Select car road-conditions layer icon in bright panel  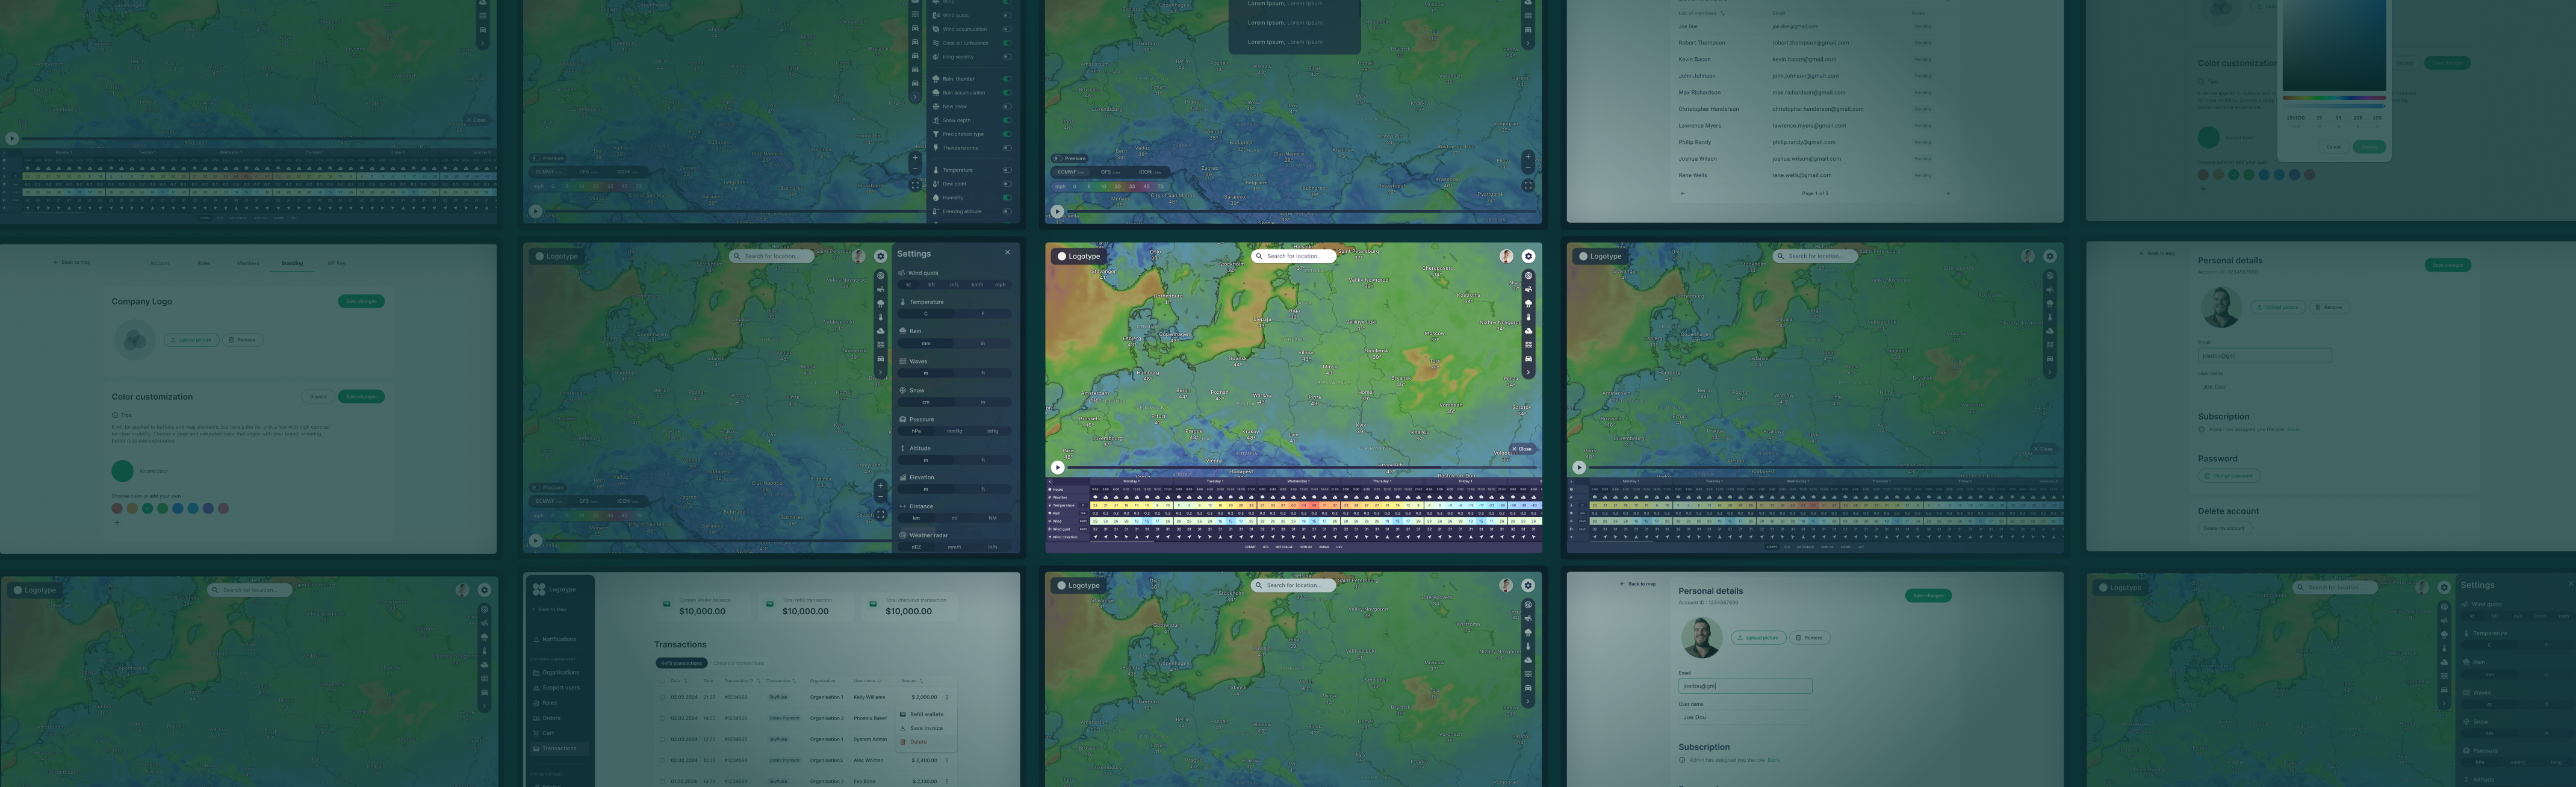pyautogui.click(x=1528, y=358)
